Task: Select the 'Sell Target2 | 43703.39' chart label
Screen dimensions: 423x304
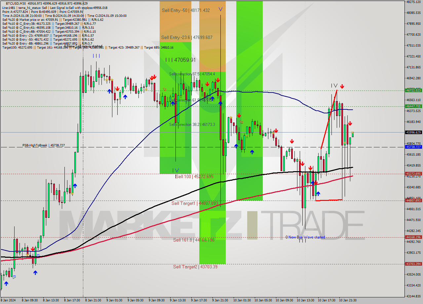Action: 195,267
